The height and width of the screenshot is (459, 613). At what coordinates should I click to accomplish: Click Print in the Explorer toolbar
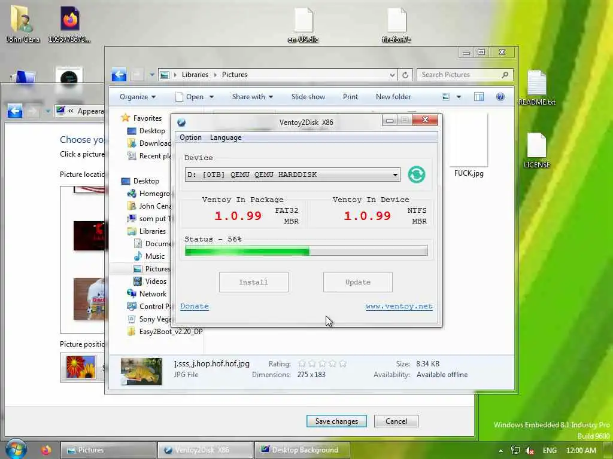[x=350, y=97]
